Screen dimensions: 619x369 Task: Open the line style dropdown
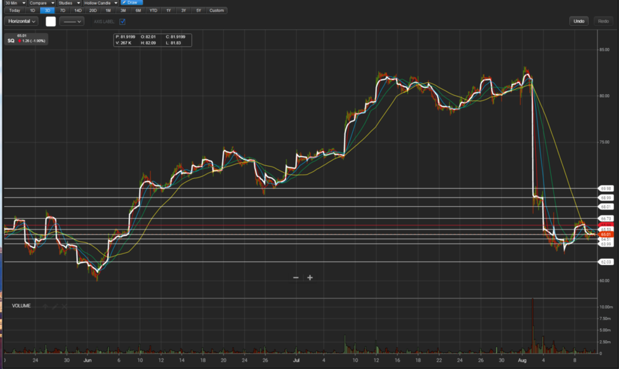point(72,22)
